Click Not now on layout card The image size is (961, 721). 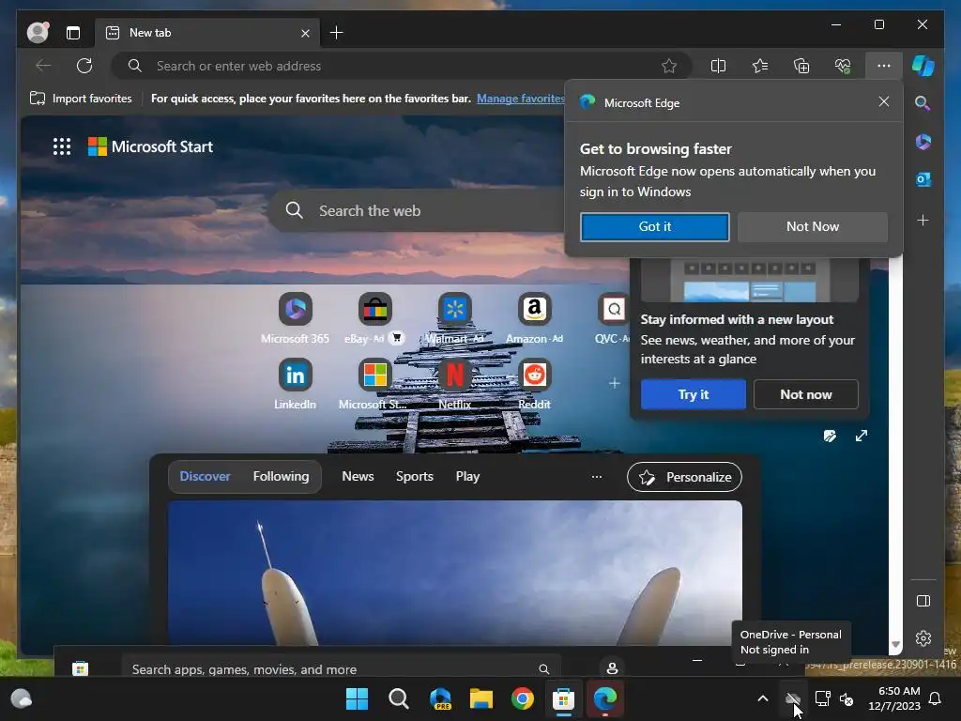point(806,394)
